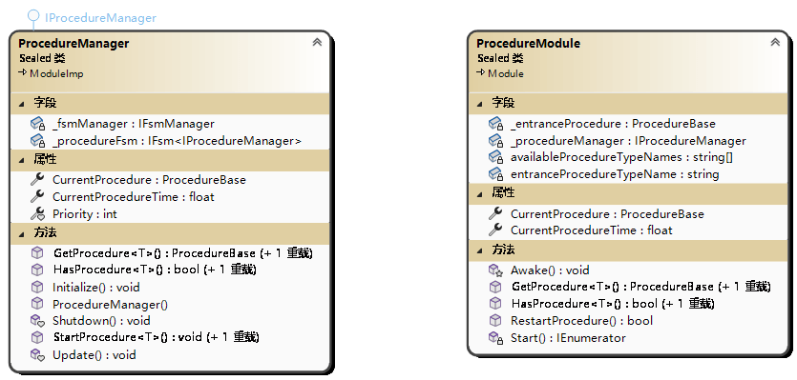Select the Priority property icon
The height and width of the screenshot is (380, 797).
point(37,214)
